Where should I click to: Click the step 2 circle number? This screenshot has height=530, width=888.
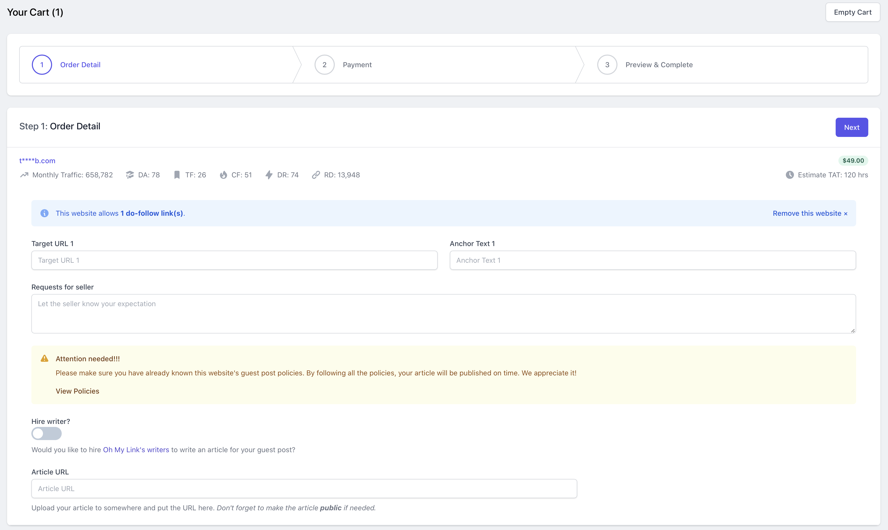(x=324, y=65)
